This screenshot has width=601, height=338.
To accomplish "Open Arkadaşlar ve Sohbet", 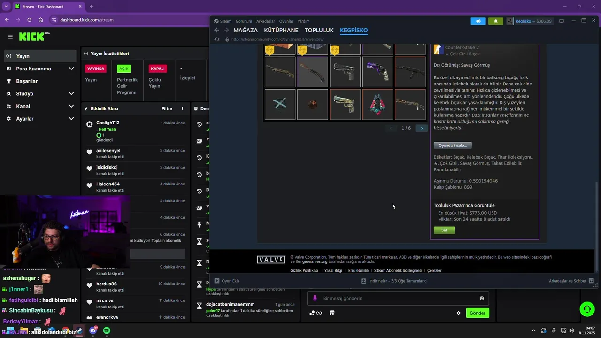I will pos(571,281).
